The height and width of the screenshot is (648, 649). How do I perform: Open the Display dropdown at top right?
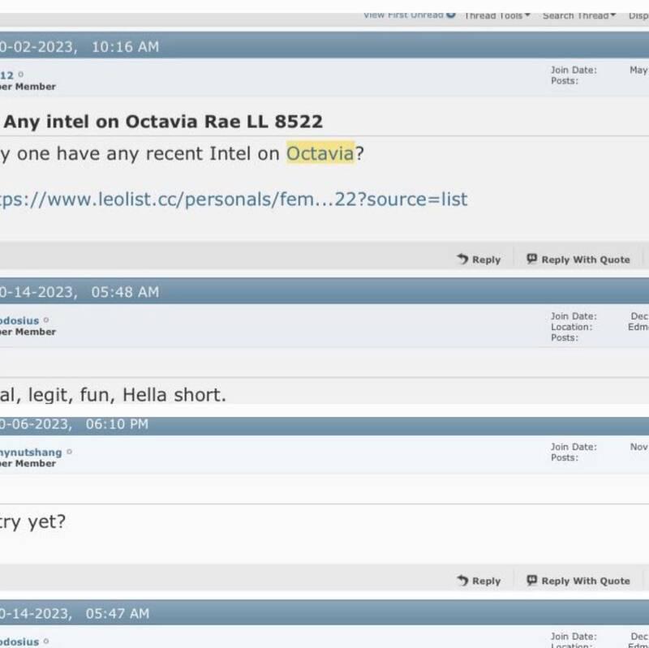[x=638, y=15]
